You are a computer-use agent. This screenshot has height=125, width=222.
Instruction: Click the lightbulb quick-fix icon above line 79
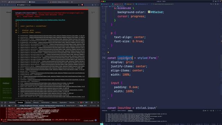[x=108, y=52]
